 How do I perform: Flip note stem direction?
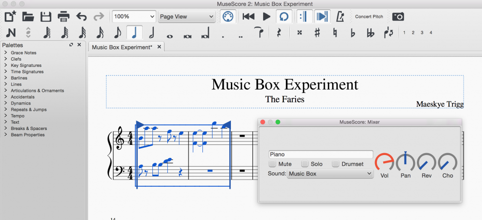[388, 33]
